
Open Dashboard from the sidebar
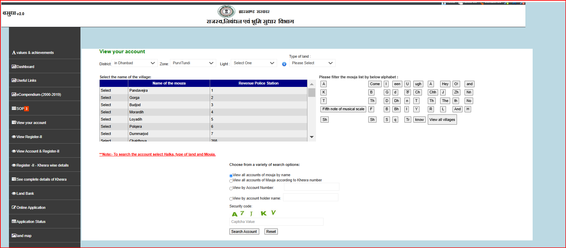point(25,67)
